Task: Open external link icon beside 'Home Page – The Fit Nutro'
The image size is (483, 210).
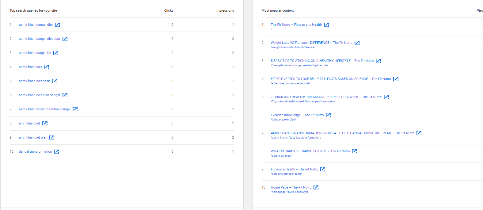Action: tap(316, 187)
